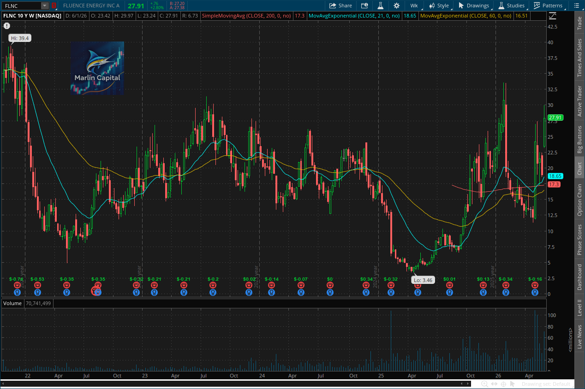Click the line-chart icon above the price axis
This screenshot has width=585, height=389.
pyautogui.click(x=552, y=16)
